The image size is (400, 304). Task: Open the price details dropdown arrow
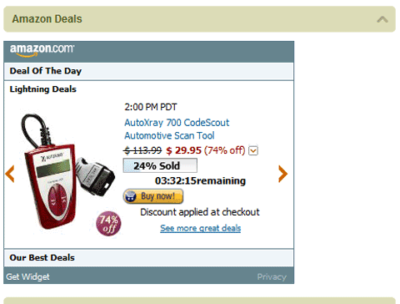tap(253, 150)
